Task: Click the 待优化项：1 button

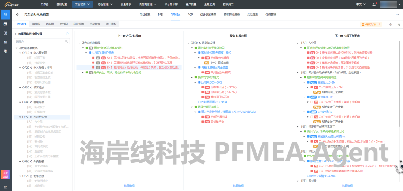Action: (371, 24)
